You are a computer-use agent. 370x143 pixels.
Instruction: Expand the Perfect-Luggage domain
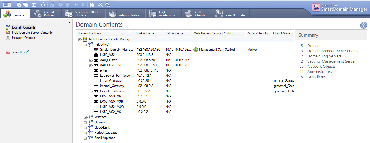point(85,133)
